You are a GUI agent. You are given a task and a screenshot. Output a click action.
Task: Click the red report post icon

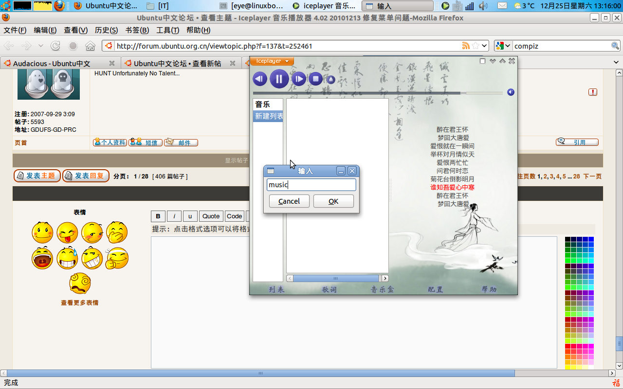click(x=593, y=92)
